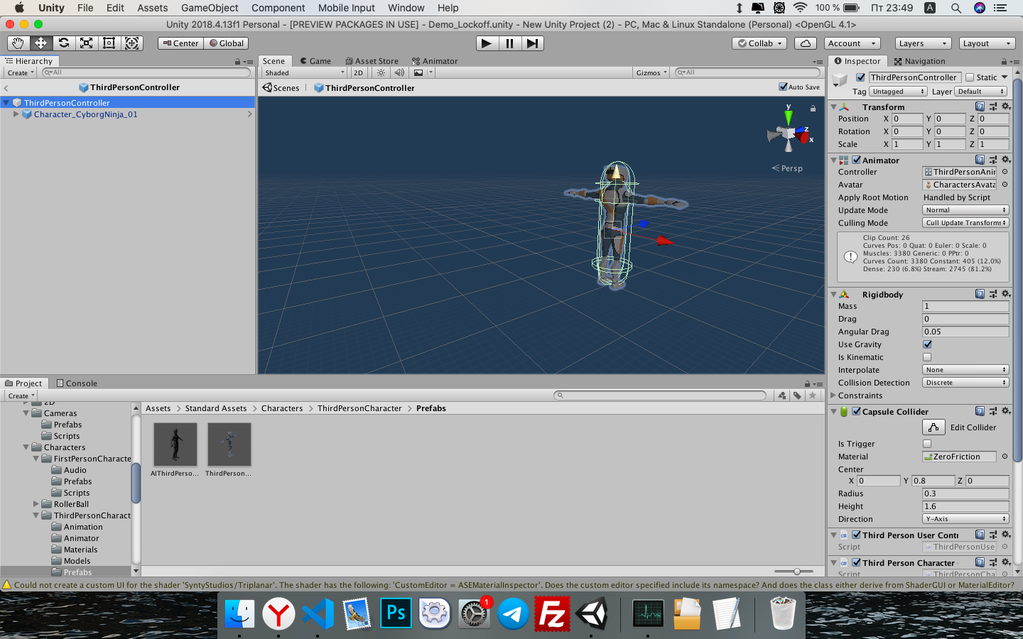Image resolution: width=1023 pixels, height=639 pixels.
Task: Click favorites star icon in Project
Action: (x=813, y=395)
